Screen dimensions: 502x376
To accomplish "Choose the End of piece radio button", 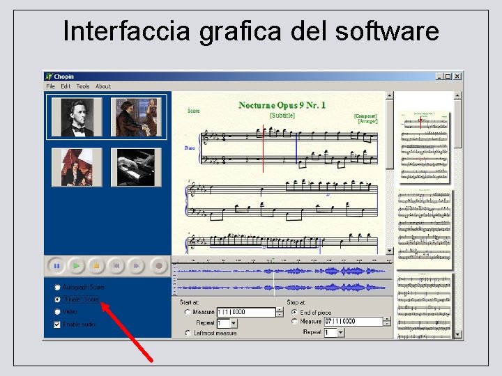I will [294, 312].
